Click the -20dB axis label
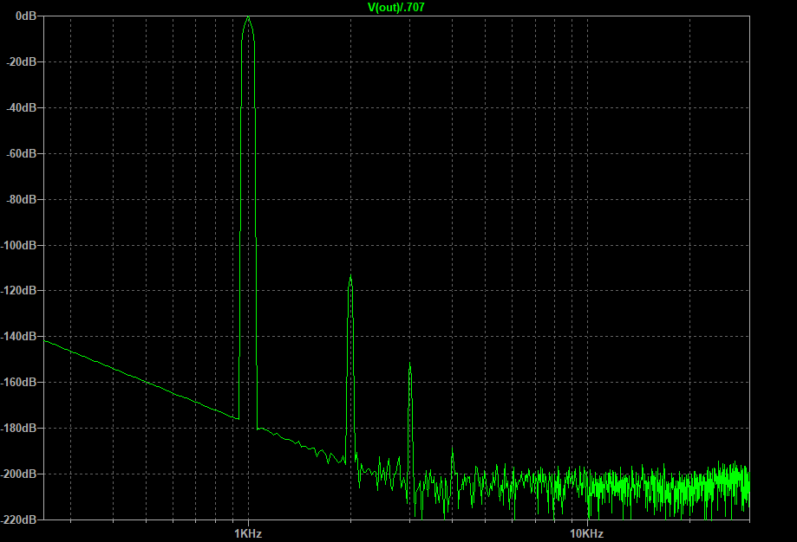797x542 pixels. [22, 62]
